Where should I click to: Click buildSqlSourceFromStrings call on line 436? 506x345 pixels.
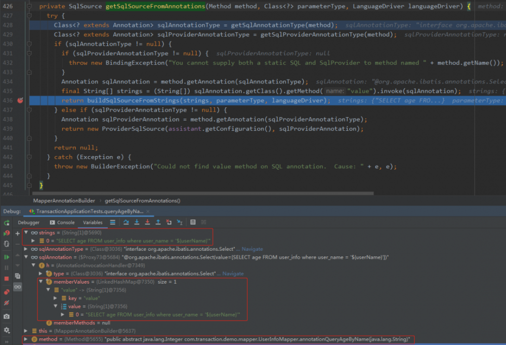pyautogui.click(x=133, y=100)
